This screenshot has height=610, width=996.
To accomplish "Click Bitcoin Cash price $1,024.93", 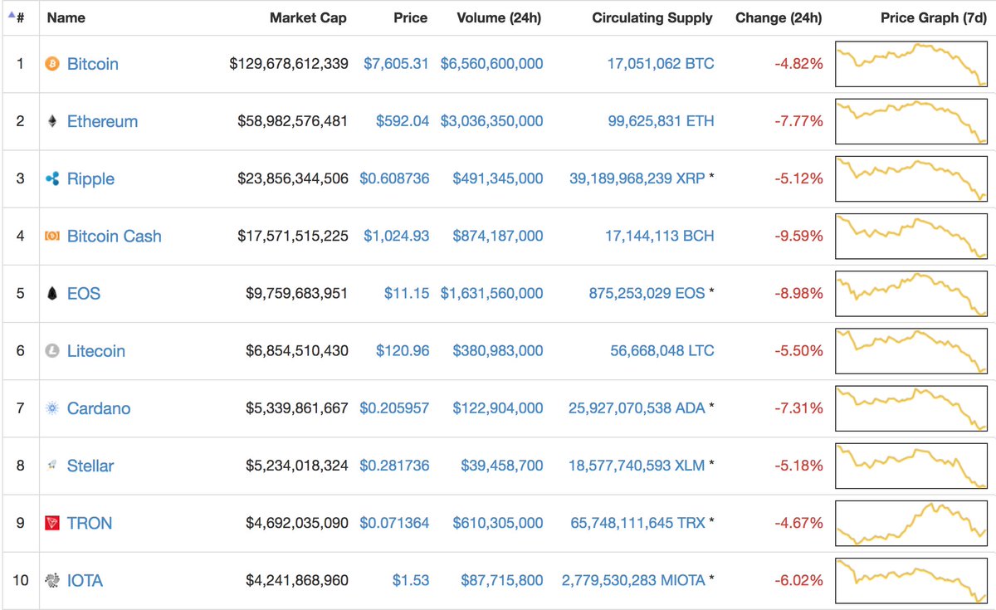I will pyautogui.click(x=396, y=236).
